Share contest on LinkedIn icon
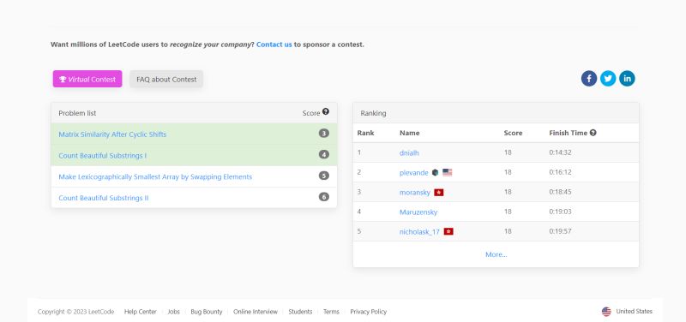686x322 pixels. tap(627, 79)
